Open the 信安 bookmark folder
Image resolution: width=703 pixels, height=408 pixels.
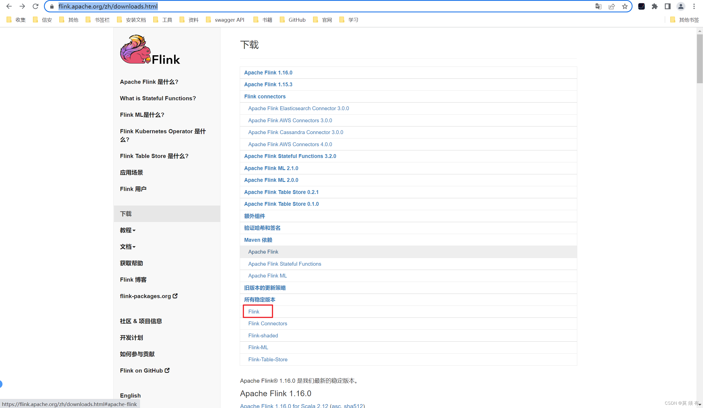point(43,20)
